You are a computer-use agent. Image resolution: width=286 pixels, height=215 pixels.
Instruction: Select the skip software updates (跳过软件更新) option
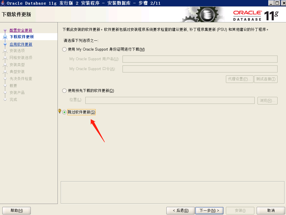click(x=64, y=112)
